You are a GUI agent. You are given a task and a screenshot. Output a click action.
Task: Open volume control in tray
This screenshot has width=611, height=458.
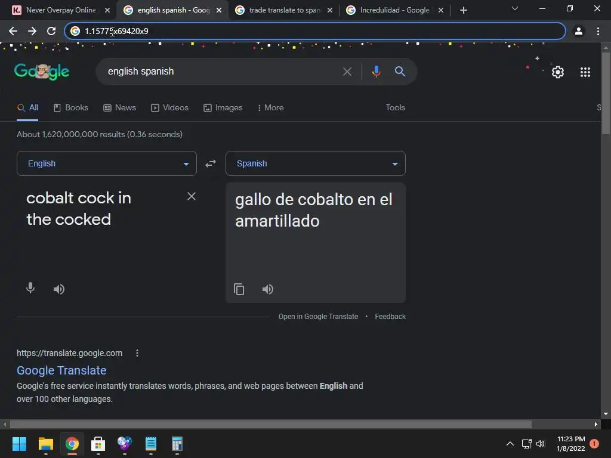(x=541, y=444)
